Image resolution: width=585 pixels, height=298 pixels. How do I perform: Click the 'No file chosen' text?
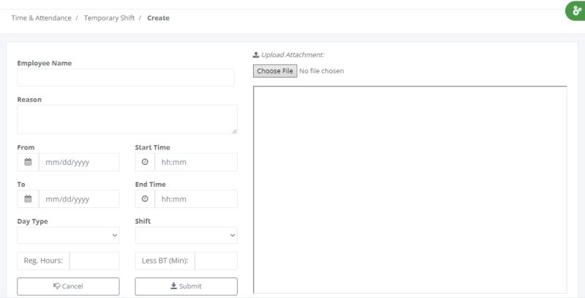click(x=322, y=71)
